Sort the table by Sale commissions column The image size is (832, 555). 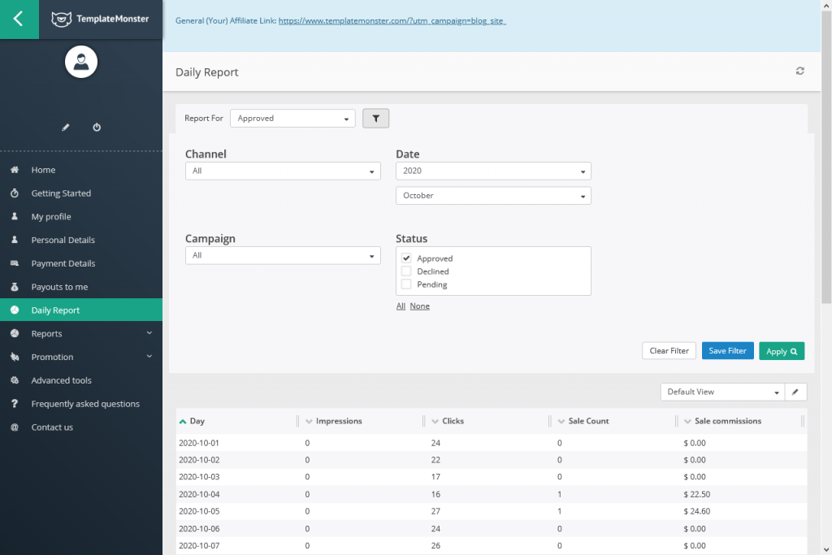pos(728,421)
